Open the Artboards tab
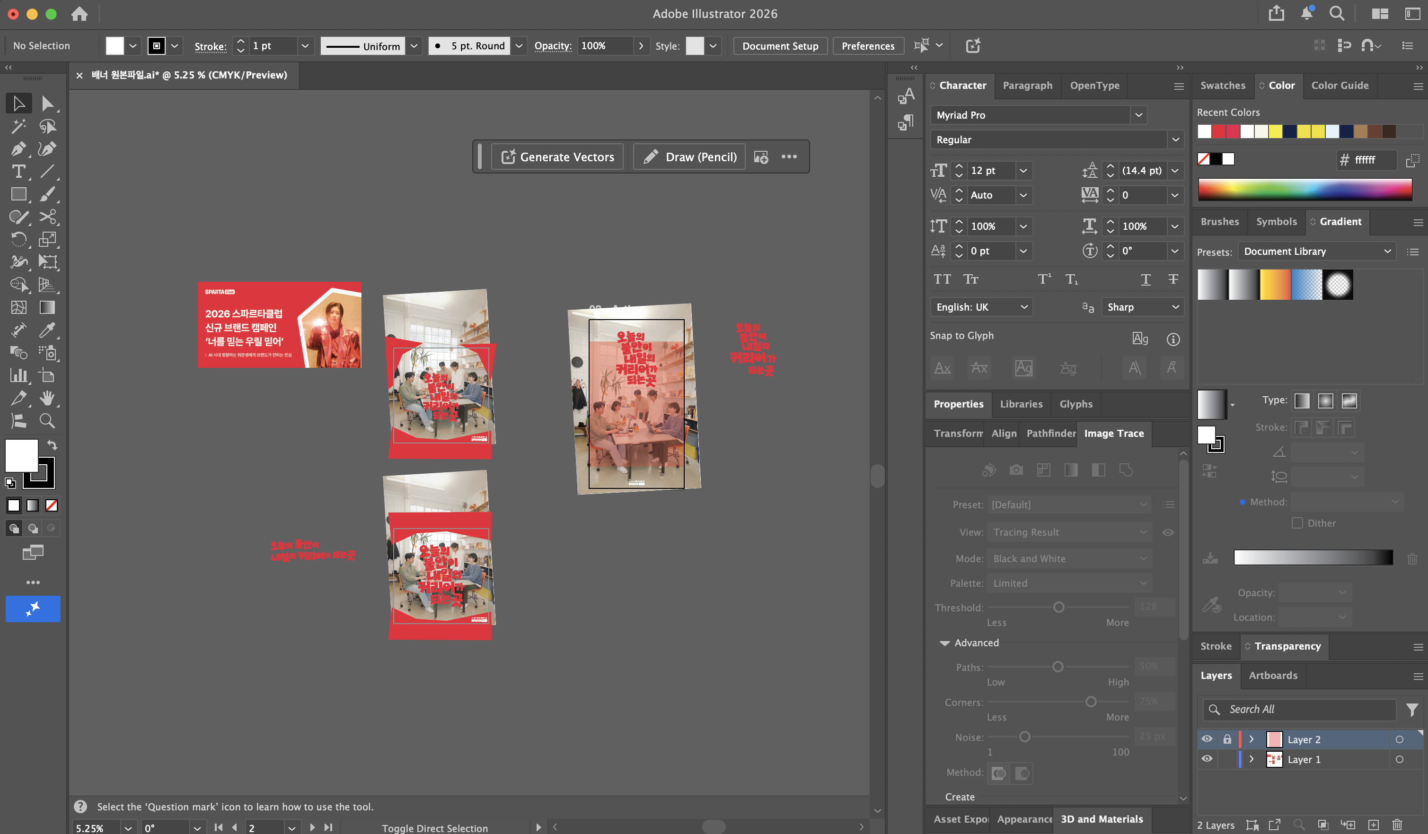The width and height of the screenshot is (1428, 834). (x=1273, y=676)
